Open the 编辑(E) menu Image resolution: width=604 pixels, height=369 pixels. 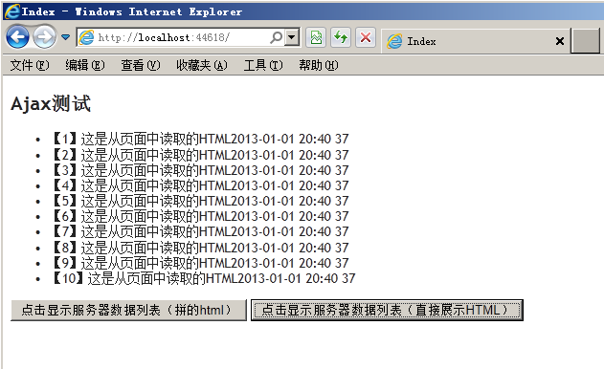pos(85,65)
